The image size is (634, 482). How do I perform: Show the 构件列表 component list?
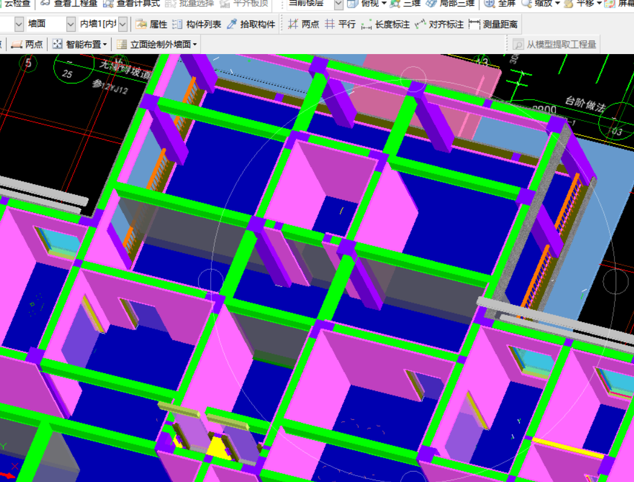tap(196, 24)
